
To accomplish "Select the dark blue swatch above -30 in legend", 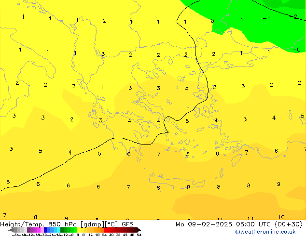I will [x=45, y=230].
